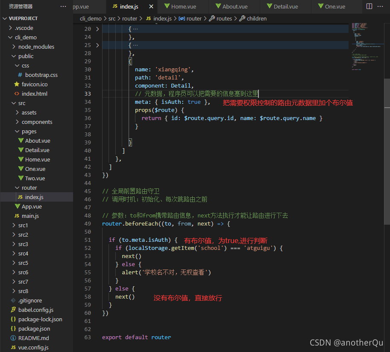Click the App.vue Vue icon in explorer
This screenshot has height=352, width=390.
[18, 206]
